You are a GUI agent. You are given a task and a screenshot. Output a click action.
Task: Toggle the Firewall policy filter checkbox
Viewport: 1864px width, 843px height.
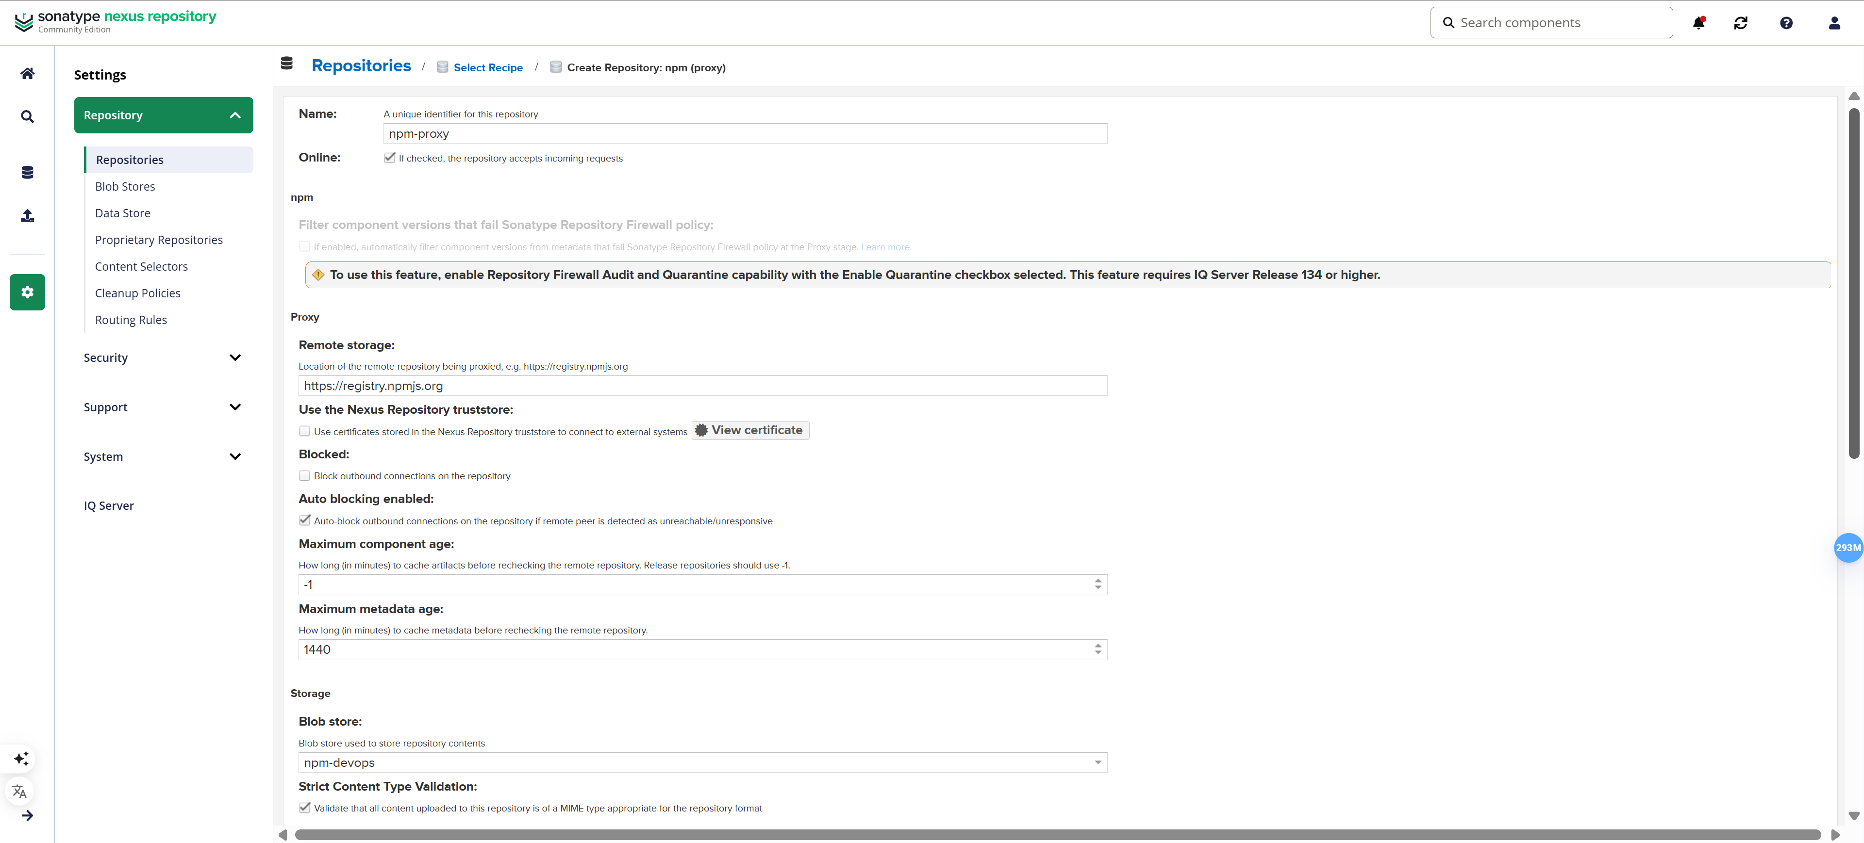click(x=305, y=246)
